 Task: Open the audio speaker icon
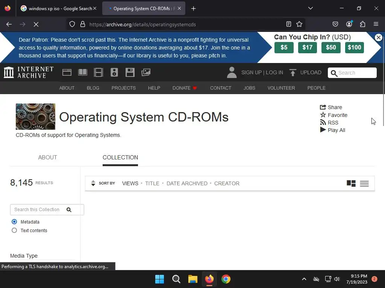114,72
